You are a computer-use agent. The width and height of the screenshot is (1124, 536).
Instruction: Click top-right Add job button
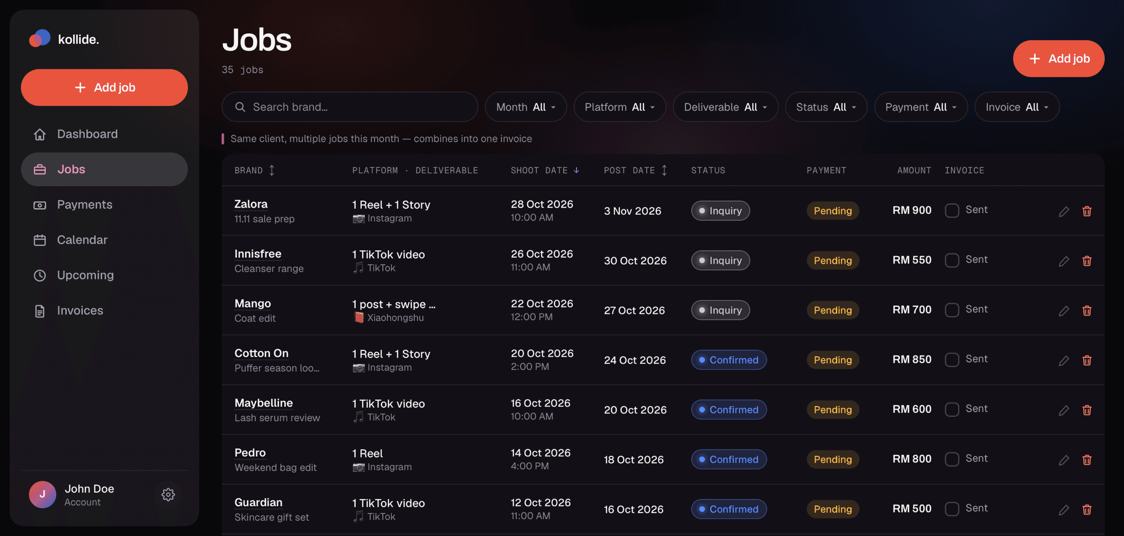point(1058,58)
